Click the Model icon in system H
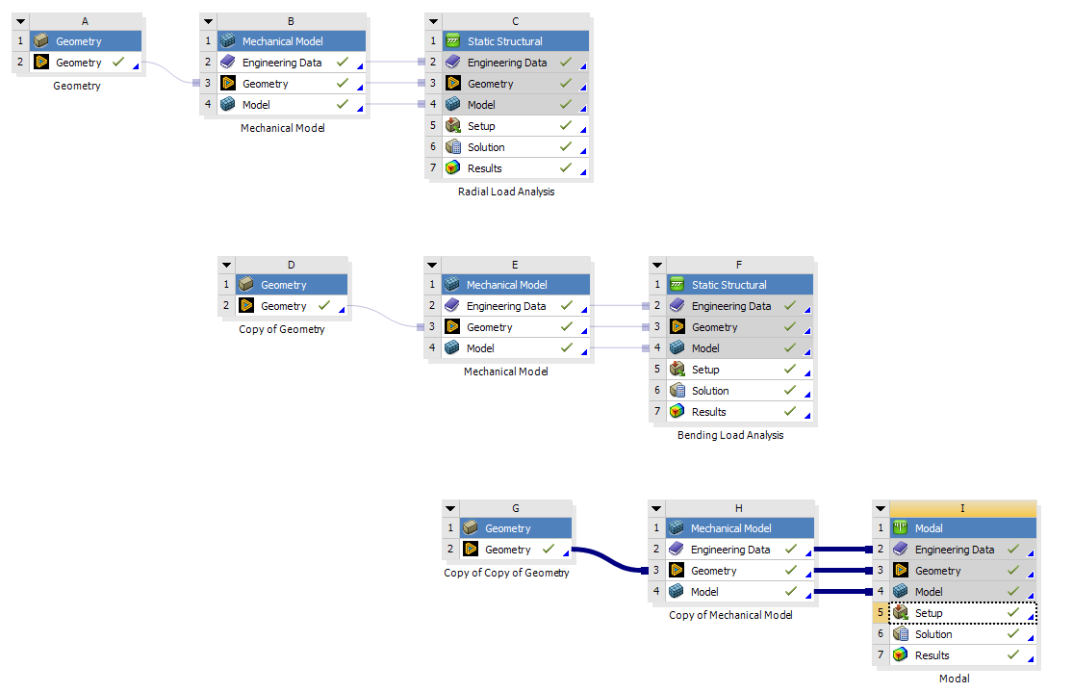 (677, 592)
